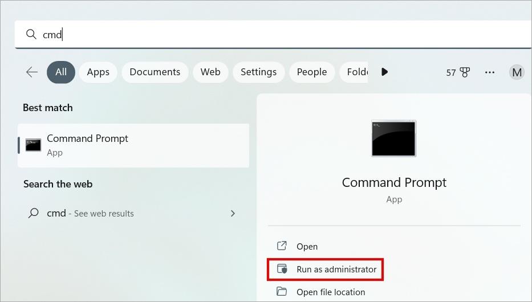The width and height of the screenshot is (532, 302).
Task: Go back with the left arrow
Action: click(32, 72)
